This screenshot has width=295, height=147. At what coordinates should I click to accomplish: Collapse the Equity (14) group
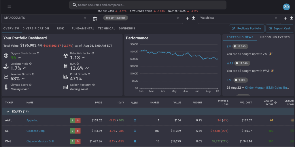(x=8, y=112)
